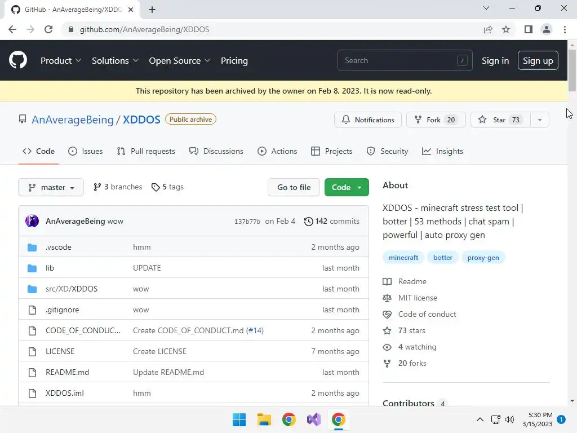Open the AnAverageBeing owner link
The height and width of the screenshot is (433, 577).
[x=73, y=120]
